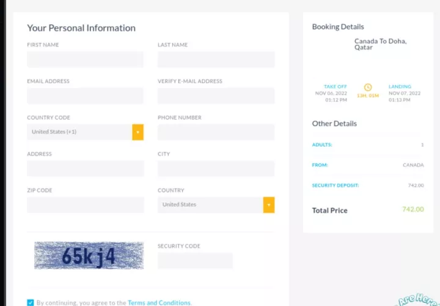
Task: Click the flight duration clock icon
Action: click(x=368, y=87)
